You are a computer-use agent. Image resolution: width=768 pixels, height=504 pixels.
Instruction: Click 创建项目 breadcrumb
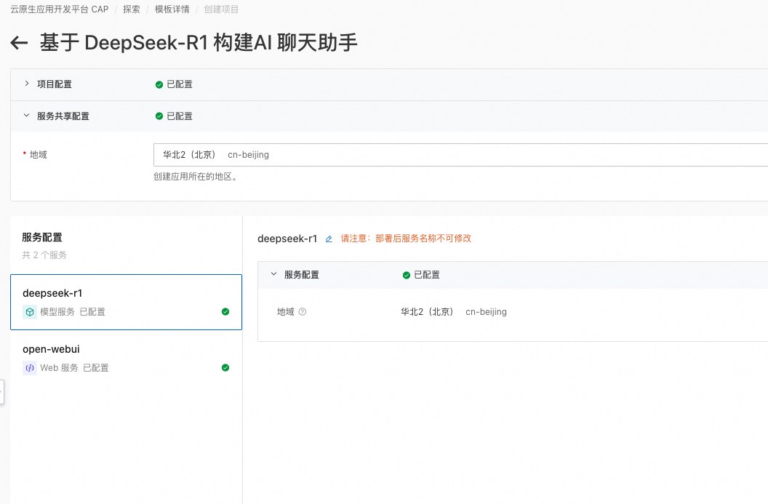tap(221, 9)
